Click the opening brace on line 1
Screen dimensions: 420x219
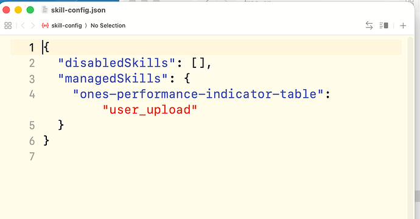(46, 47)
